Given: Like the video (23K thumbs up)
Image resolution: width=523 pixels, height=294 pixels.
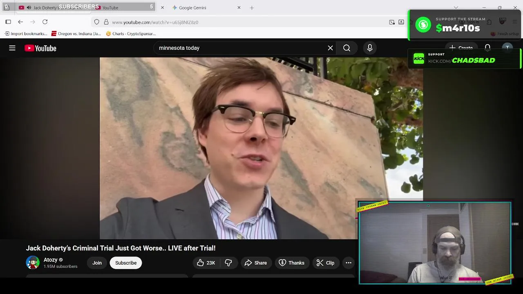Looking at the screenshot, I should pos(206,263).
